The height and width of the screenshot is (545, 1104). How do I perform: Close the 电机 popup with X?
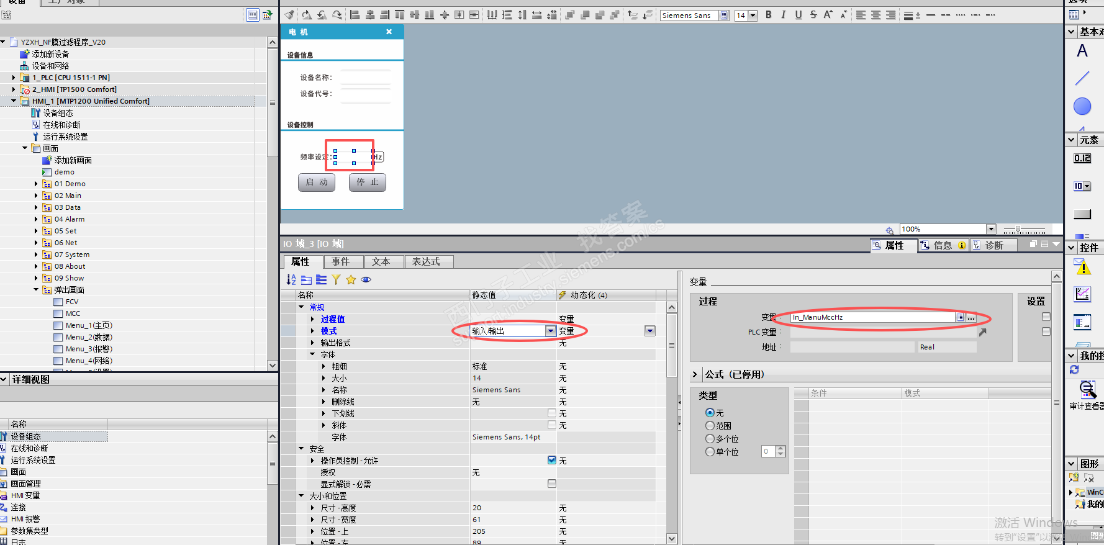coord(389,32)
